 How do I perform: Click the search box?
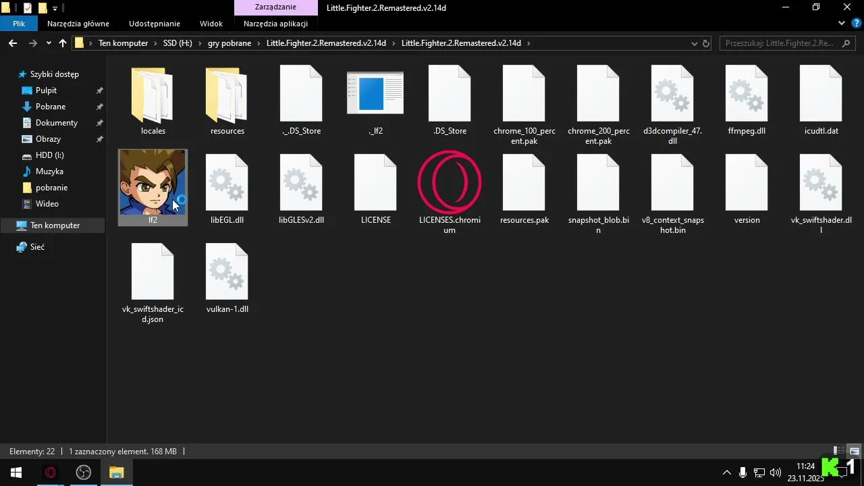pyautogui.click(x=787, y=43)
